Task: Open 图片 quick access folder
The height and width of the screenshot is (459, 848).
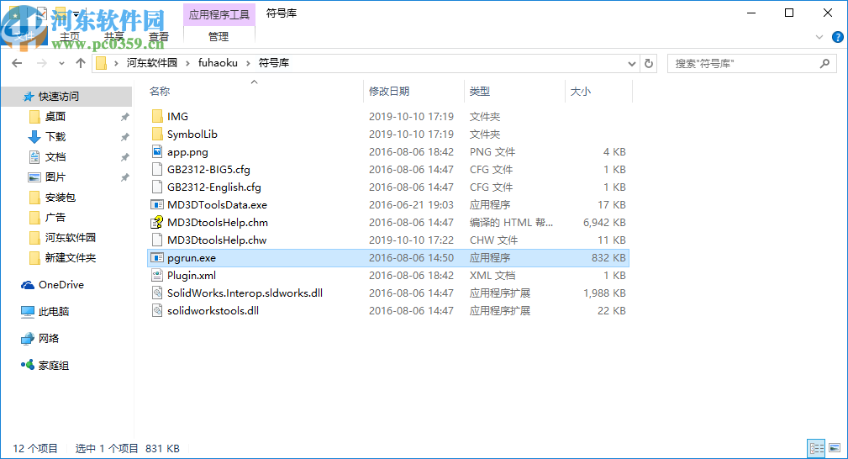Action: tap(47, 177)
